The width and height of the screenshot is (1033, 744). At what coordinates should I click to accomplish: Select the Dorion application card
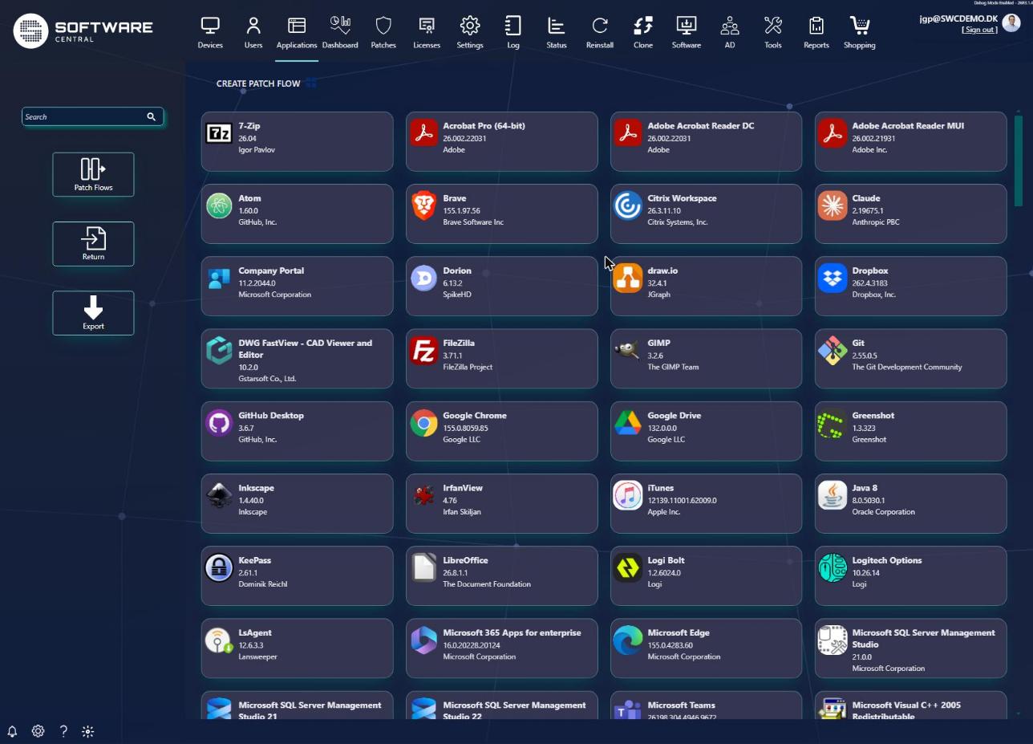tap(501, 286)
